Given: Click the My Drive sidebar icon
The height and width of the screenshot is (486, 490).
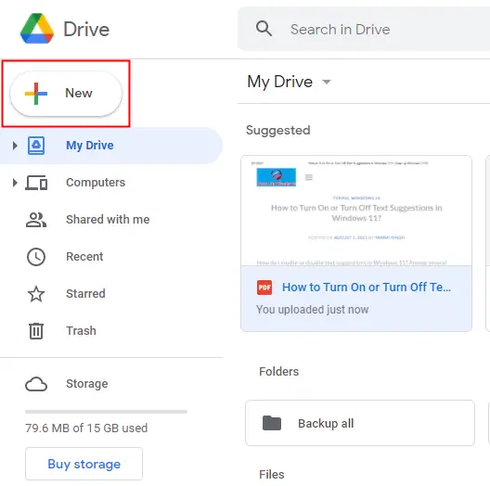Looking at the screenshot, I should [36, 146].
